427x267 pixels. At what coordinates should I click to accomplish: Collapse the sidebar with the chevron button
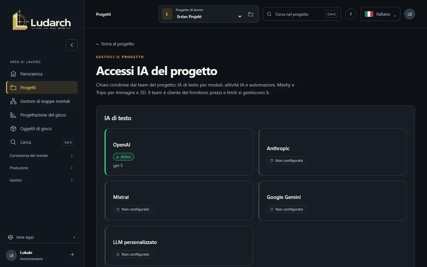coord(72,45)
